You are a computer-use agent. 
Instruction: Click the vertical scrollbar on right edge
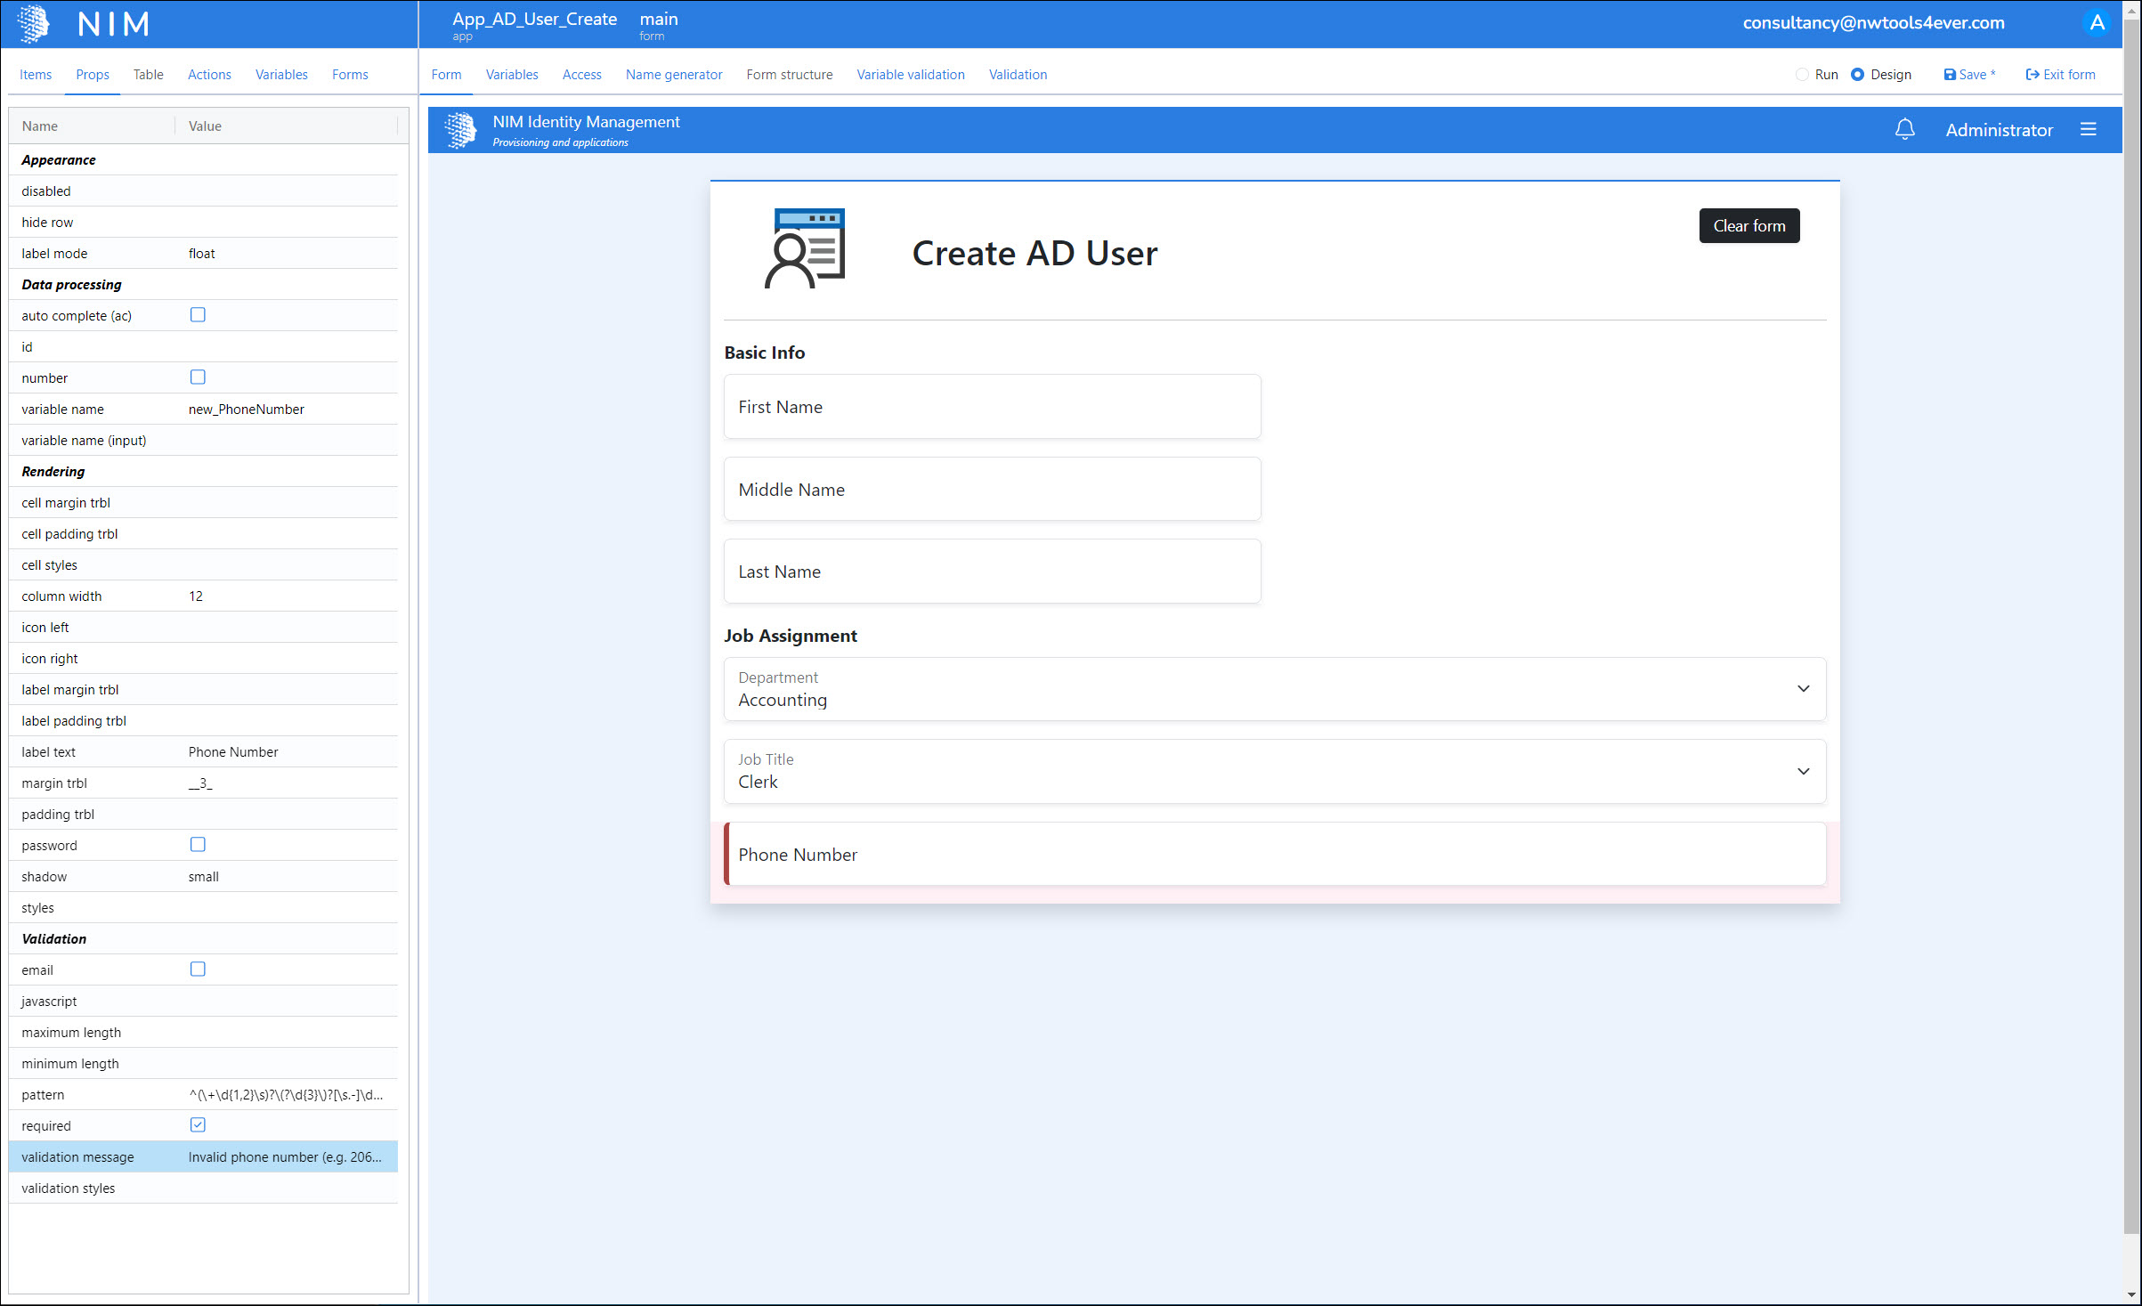click(2131, 623)
